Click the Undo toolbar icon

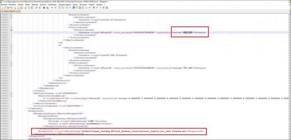click(x=37, y=8)
